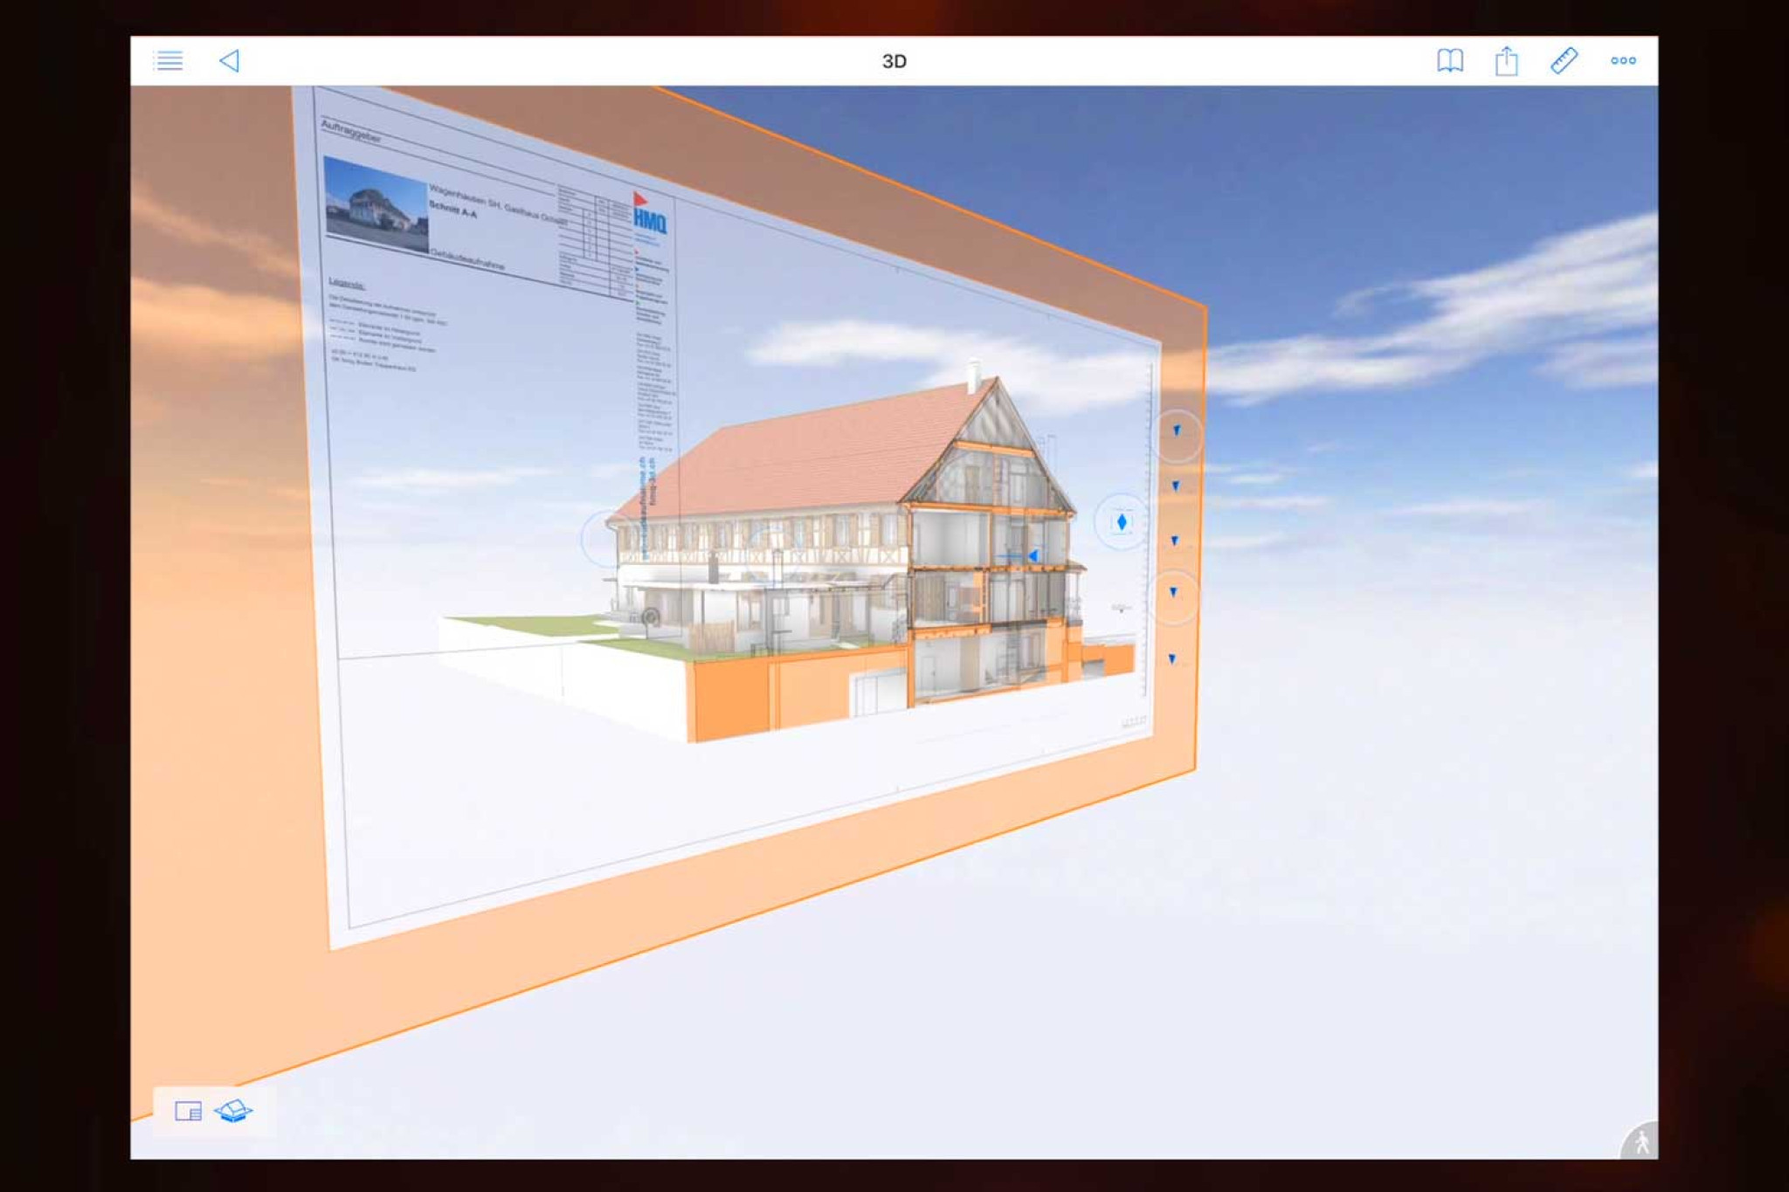Go back with the left triangle arrow
1789x1192 pixels.
click(230, 60)
